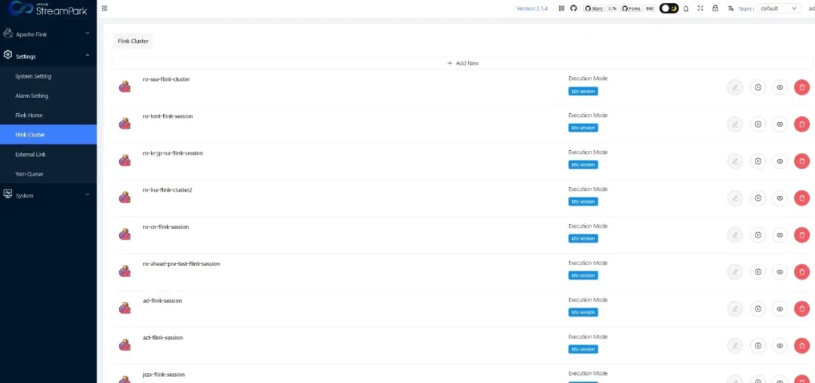The height and width of the screenshot is (383, 815).
Task: Delete the ad-flink-session cluster
Action: coord(801,308)
